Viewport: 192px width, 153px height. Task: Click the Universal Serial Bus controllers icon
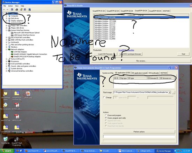point(9,71)
